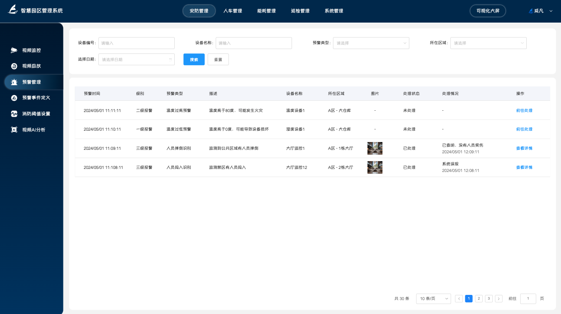Open the 系统管理 menu
The width and height of the screenshot is (561, 314).
click(333, 11)
